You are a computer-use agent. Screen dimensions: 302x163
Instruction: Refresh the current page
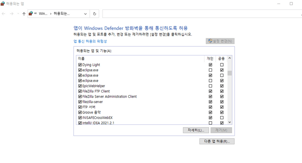[x=94, y=14]
